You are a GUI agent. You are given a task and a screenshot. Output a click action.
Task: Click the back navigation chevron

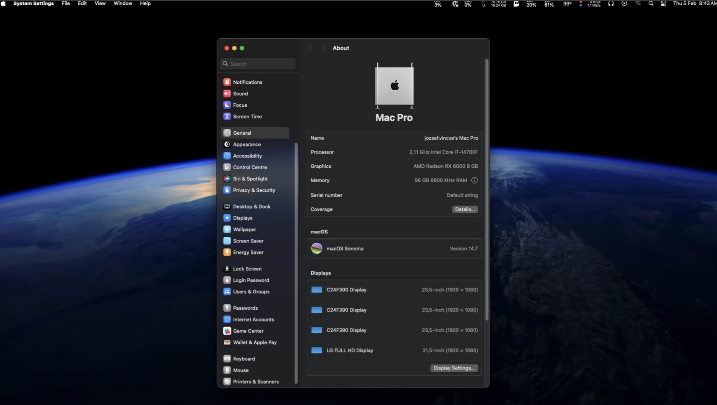310,48
